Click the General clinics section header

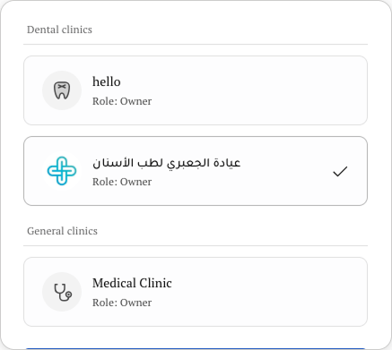coord(62,231)
